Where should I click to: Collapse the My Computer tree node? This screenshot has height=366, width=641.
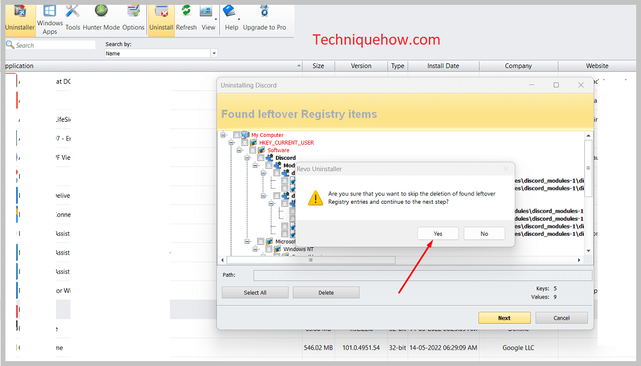click(x=223, y=135)
